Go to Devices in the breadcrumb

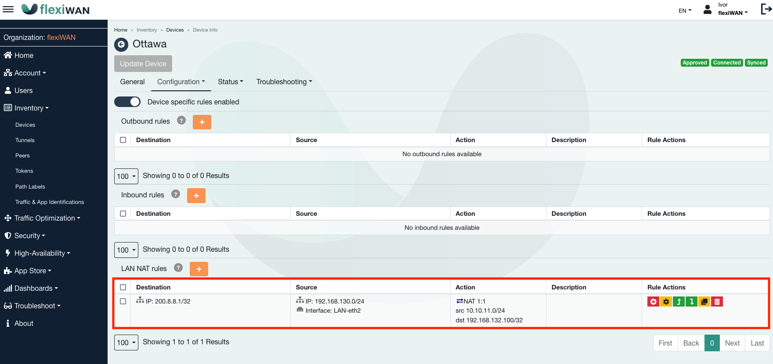pos(175,30)
